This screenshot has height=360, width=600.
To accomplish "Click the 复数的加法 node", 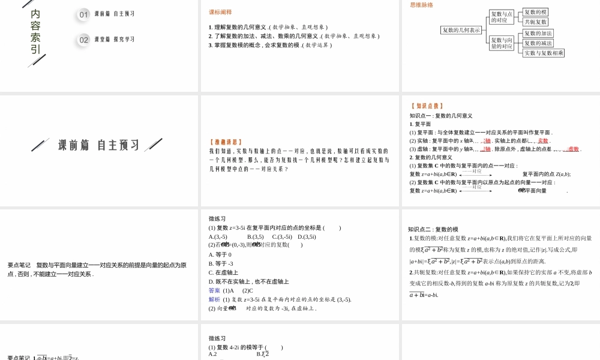I will click(x=538, y=33).
